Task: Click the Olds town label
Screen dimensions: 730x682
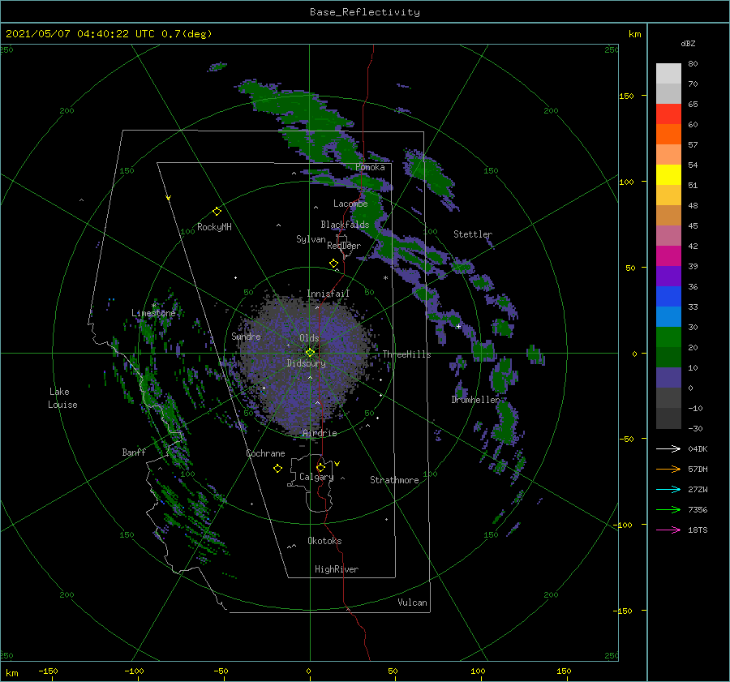Action: click(309, 338)
